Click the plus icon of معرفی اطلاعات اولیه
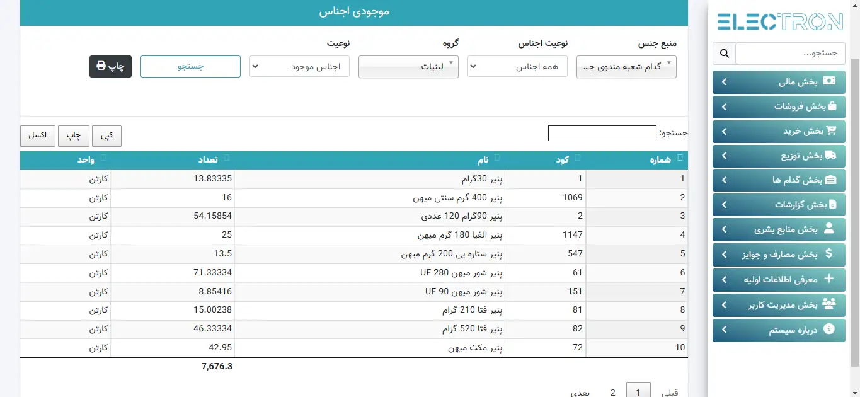 pos(829,279)
